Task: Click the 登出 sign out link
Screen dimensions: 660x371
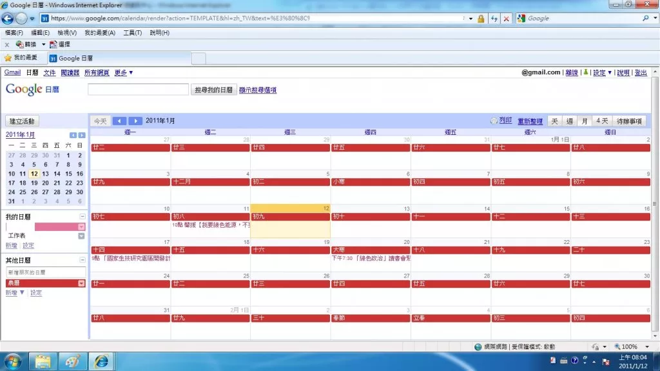Action: click(x=641, y=72)
